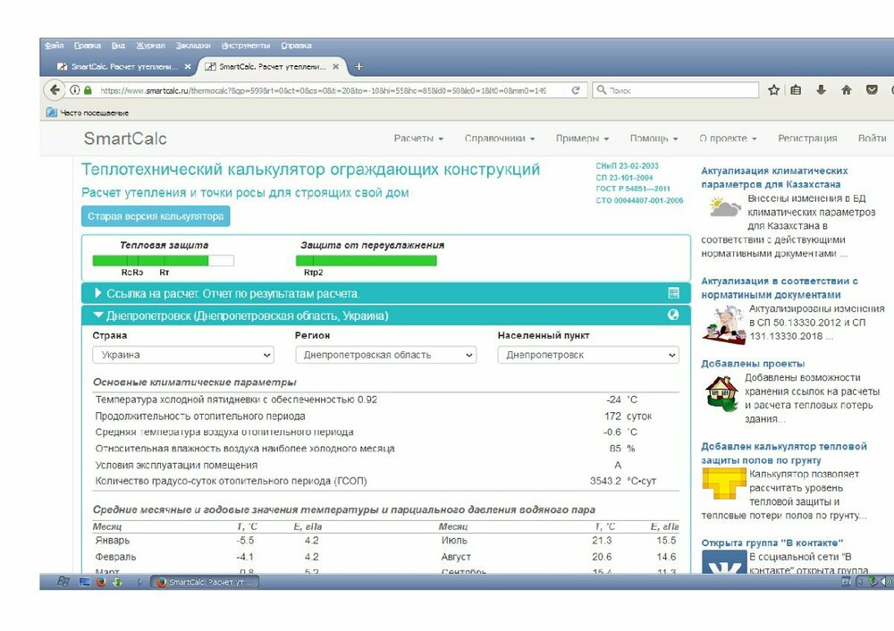Image resolution: width=894 pixels, height=631 pixels.
Task: Click the Старая версия калькулятора button
Action: point(154,215)
